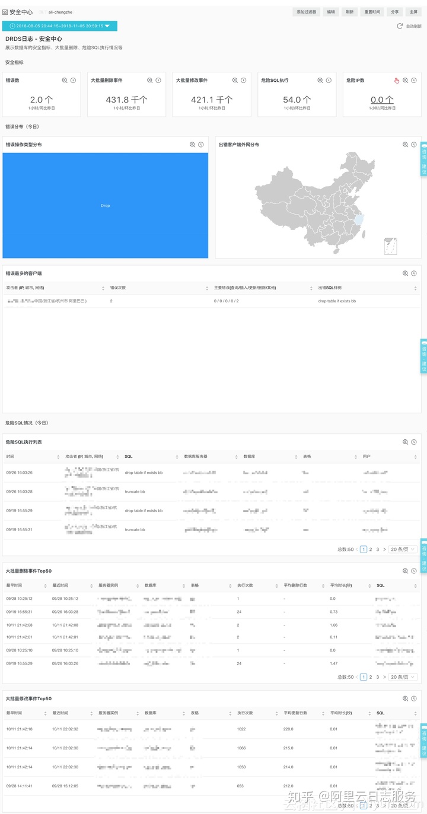The height and width of the screenshot is (814, 427).
Task: Sort 危险SQL执行列表 by 用户 column
Action: [416, 457]
